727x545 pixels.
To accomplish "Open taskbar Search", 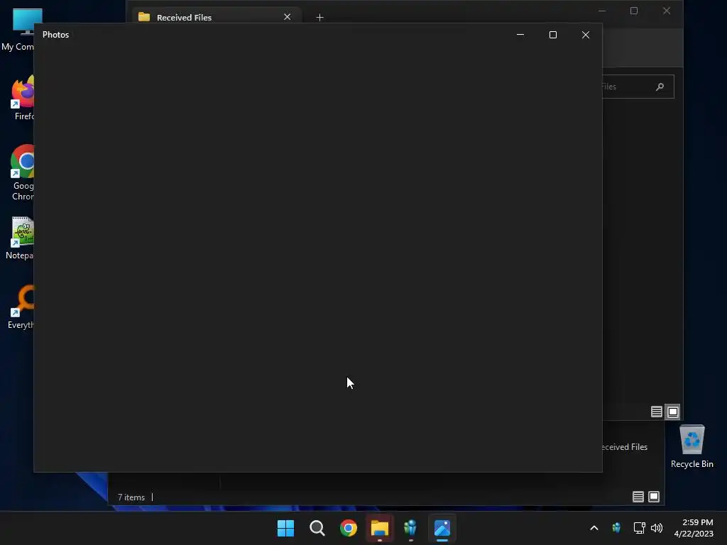I will click(x=317, y=528).
